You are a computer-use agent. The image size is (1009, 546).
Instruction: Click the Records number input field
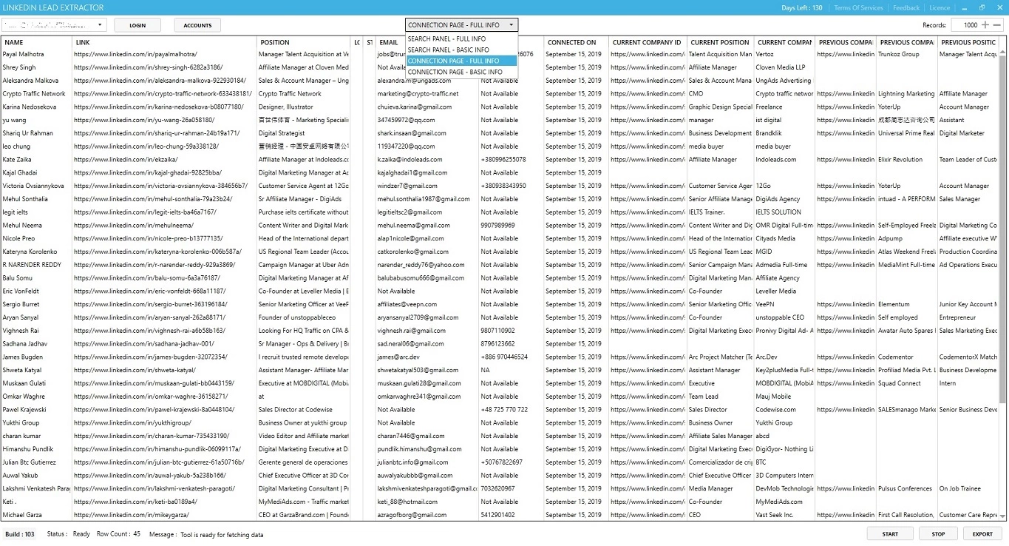(965, 25)
